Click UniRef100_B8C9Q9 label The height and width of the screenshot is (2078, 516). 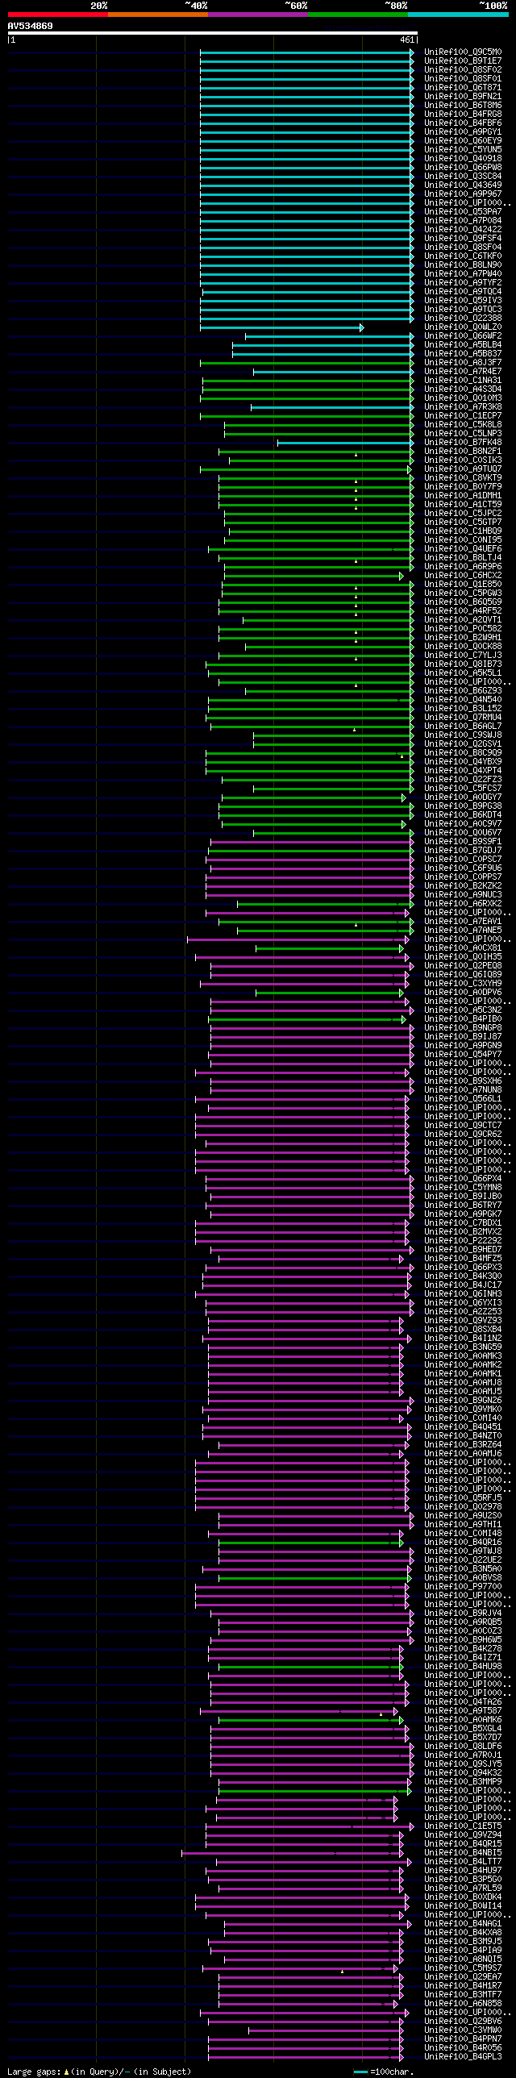[463, 753]
